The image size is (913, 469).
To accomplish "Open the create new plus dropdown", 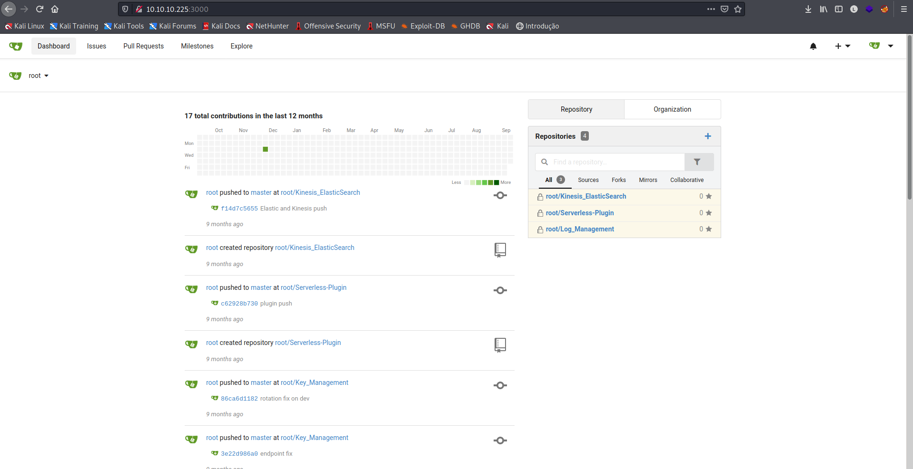I will [842, 46].
